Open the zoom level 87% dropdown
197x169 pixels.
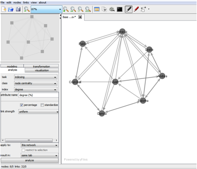pyautogui.click(x=47, y=9)
